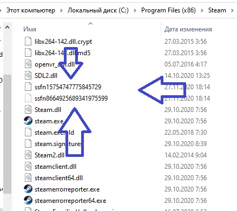Expand the chevron after 'Этот компьютер'
237x211 pixels.
(61, 11)
